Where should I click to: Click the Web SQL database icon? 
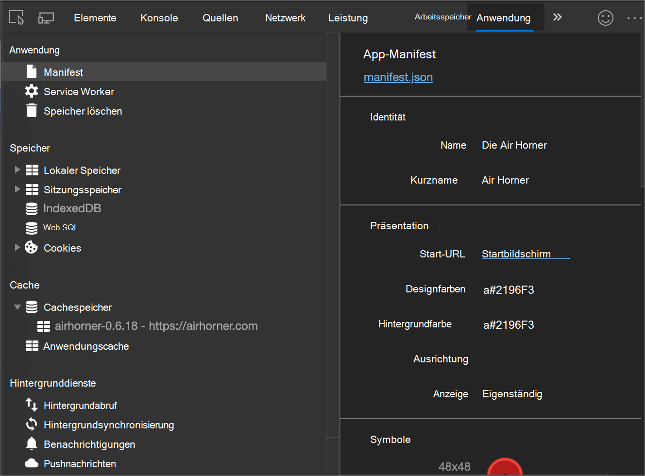32,228
